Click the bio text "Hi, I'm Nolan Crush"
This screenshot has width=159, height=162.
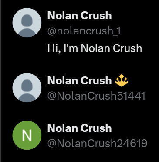click(x=95, y=48)
